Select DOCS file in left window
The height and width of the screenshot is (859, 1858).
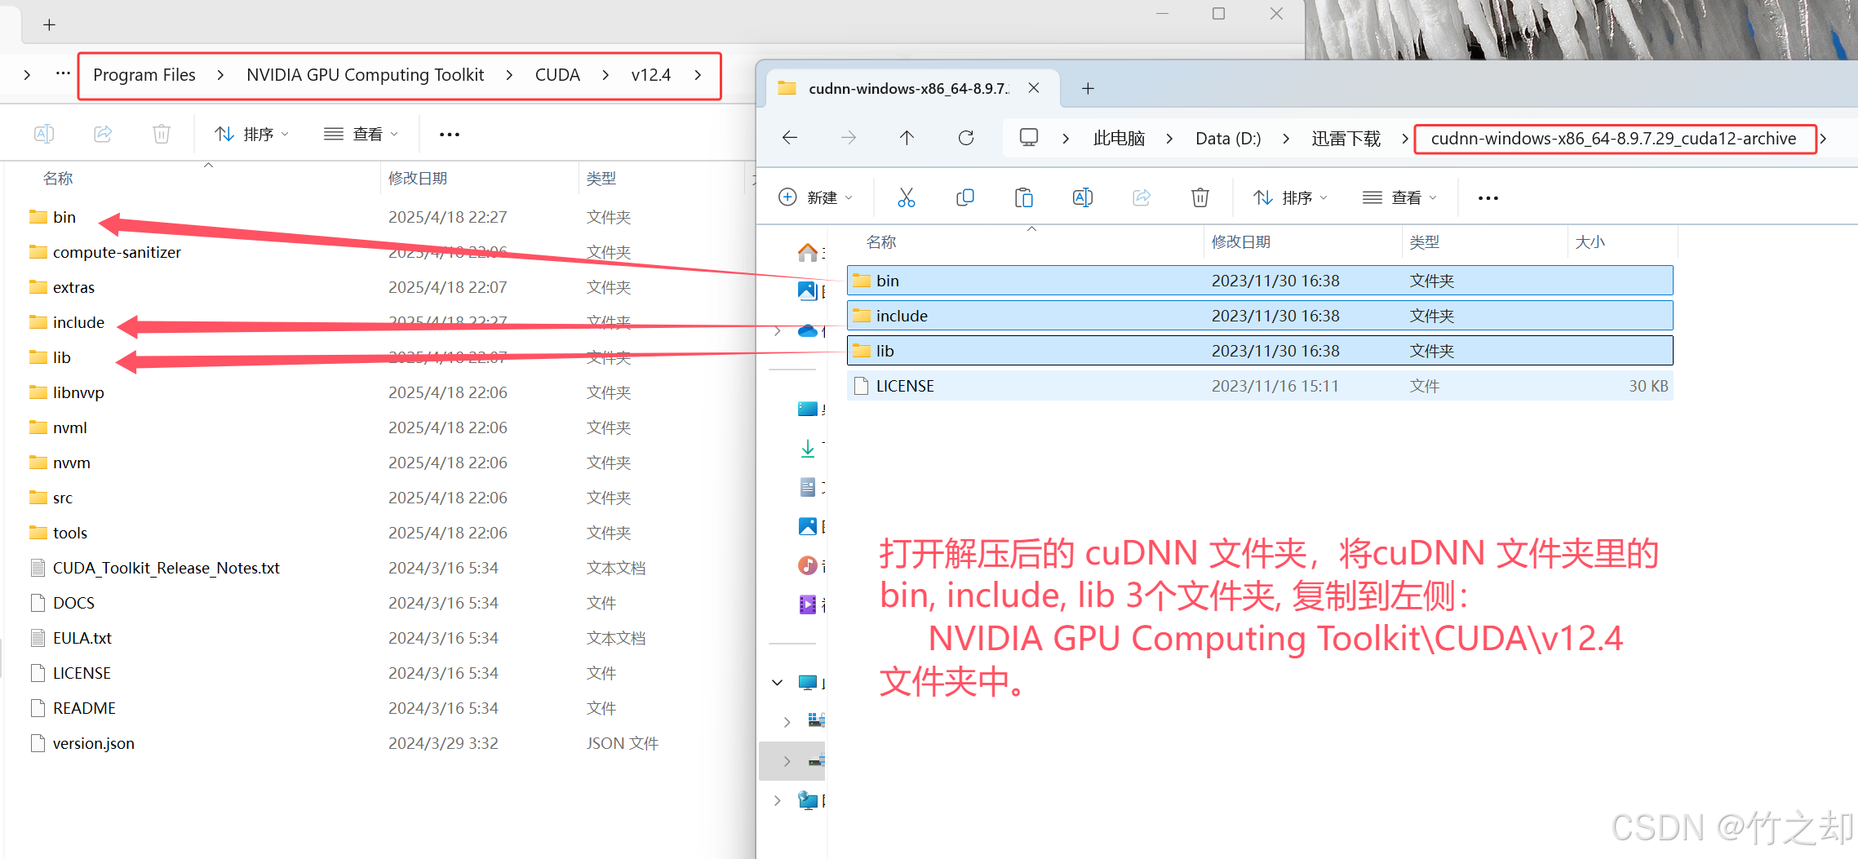tap(73, 603)
